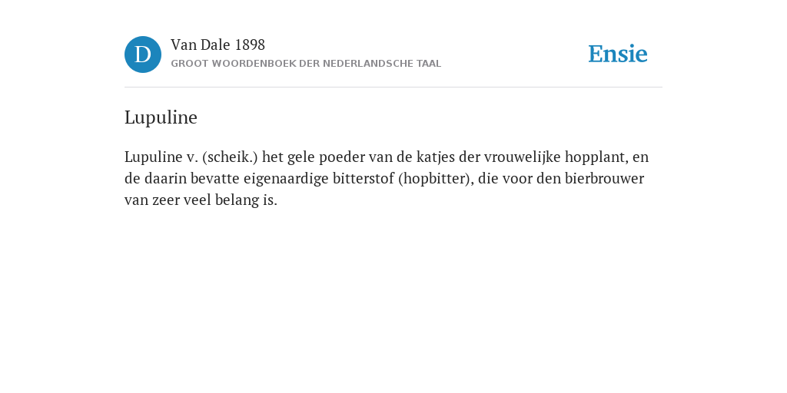Click the Lupuline heading
The image size is (787, 393).
[161, 117]
